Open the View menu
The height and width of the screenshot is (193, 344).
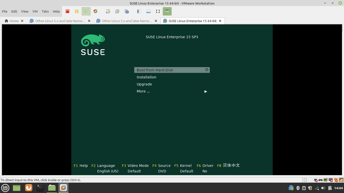tap(25, 11)
